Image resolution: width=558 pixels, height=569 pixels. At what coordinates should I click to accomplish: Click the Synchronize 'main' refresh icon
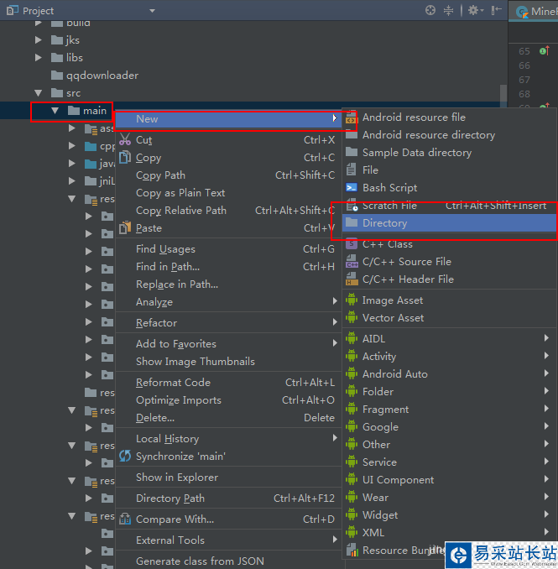tap(125, 457)
